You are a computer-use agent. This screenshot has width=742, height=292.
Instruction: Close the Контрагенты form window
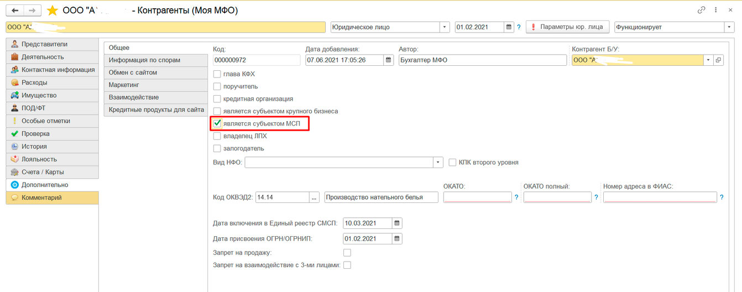(731, 10)
